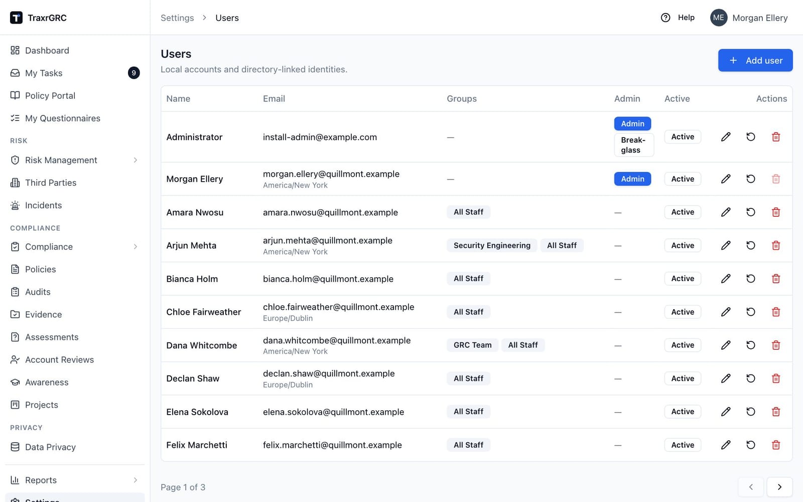The image size is (803, 502).
Task: Edit Elena Sokolova pencil icon
Action: coord(726,412)
